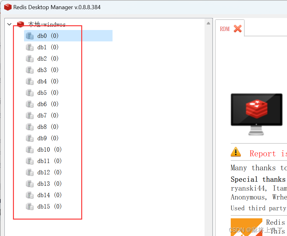The height and width of the screenshot is (236, 287).
Task: Click the db5 database icon
Action: tap(30, 93)
